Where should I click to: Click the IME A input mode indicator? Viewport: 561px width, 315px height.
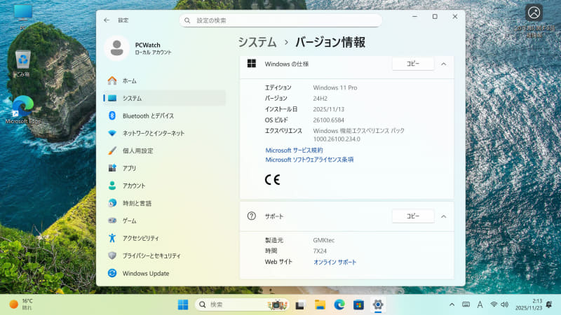(480, 304)
